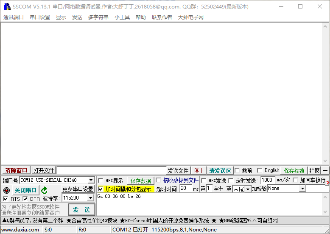Open the 显示 menu
Viewport: 330px width, 234px height.
pyautogui.click(x=61, y=17)
